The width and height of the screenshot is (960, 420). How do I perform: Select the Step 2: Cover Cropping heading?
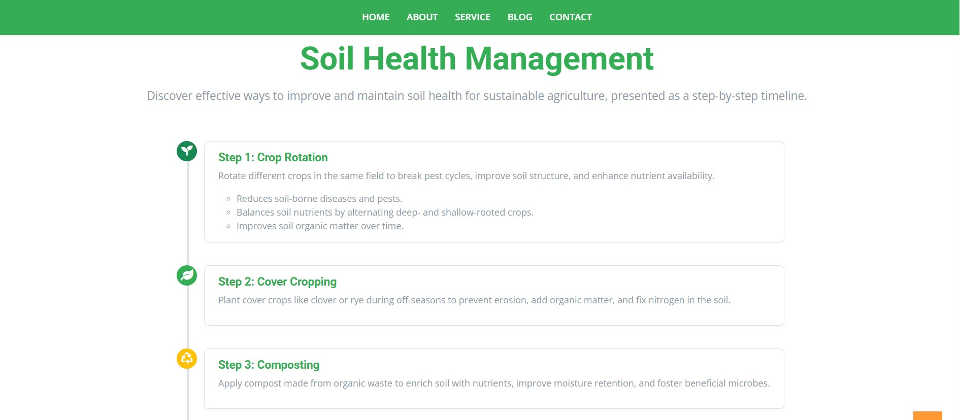(x=277, y=282)
